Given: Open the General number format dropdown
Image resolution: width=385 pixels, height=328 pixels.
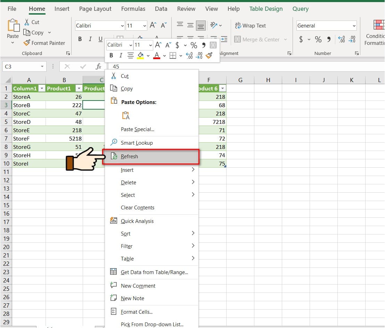Looking at the screenshot, I should (354, 26).
